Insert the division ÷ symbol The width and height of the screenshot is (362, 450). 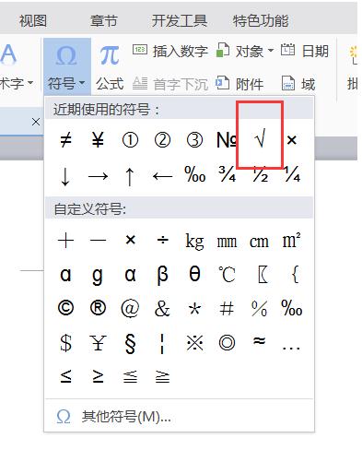(x=162, y=240)
